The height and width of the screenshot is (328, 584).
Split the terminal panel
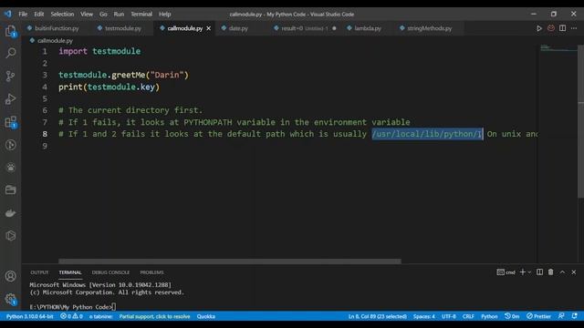(x=539, y=272)
